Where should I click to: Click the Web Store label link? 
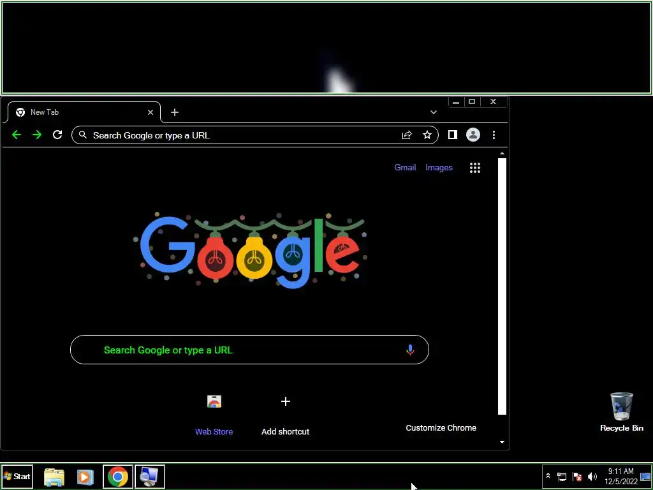[214, 432]
